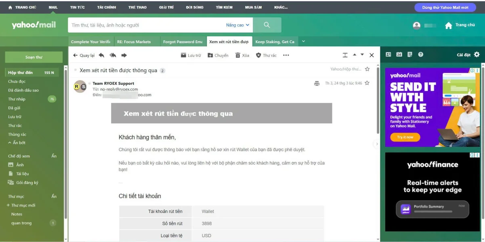Open THỂ THAO in the top navigation
The height and width of the screenshot is (242, 485).
pyautogui.click(x=137, y=7)
